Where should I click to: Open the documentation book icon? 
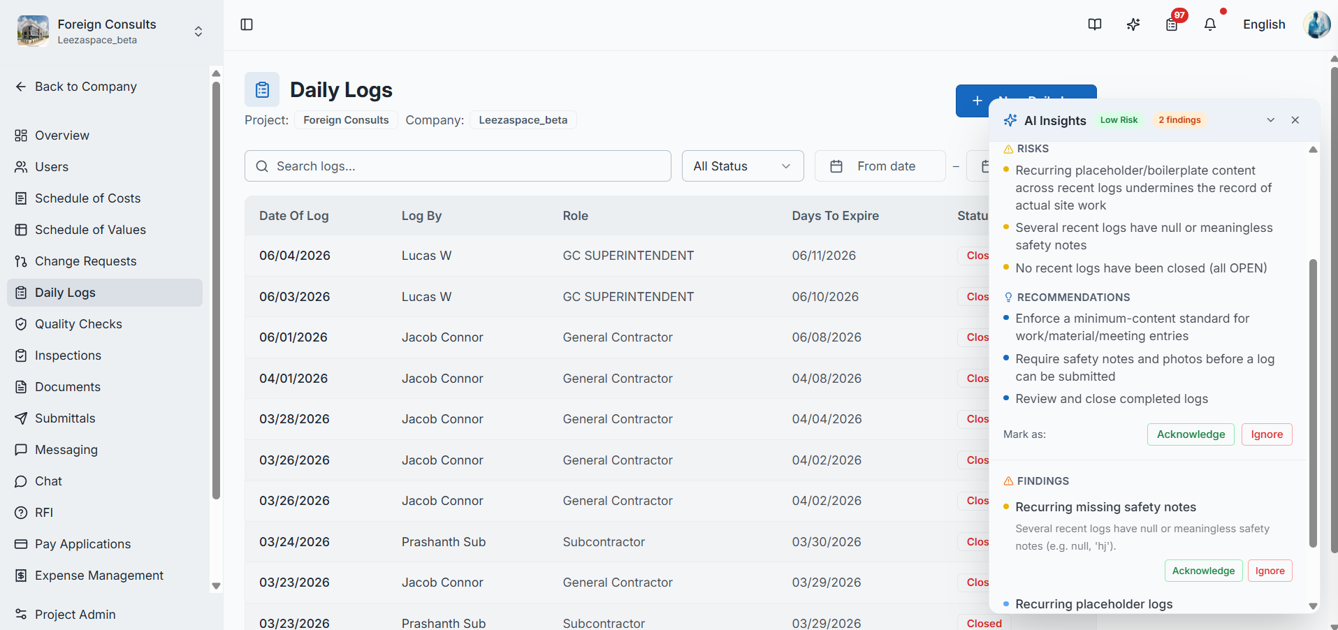(x=1095, y=24)
